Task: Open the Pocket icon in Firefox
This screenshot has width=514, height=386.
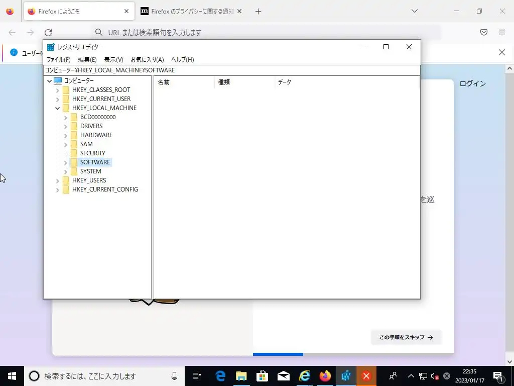Action: (x=484, y=32)
